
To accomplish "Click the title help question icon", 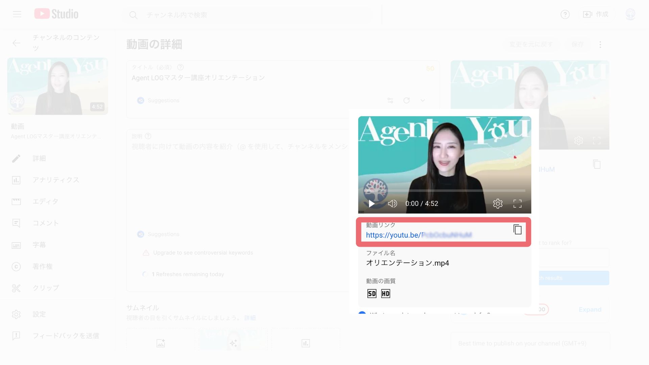I will pos(181,67).
